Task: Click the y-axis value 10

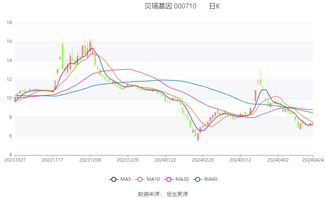Action: [x=9, y=98]
